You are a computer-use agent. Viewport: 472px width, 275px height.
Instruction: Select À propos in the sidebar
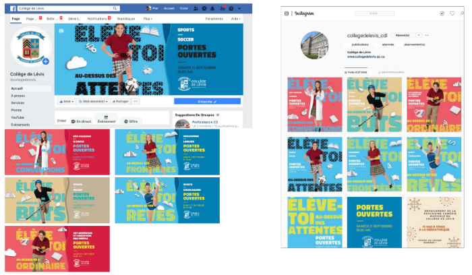(x=18, y=96)
